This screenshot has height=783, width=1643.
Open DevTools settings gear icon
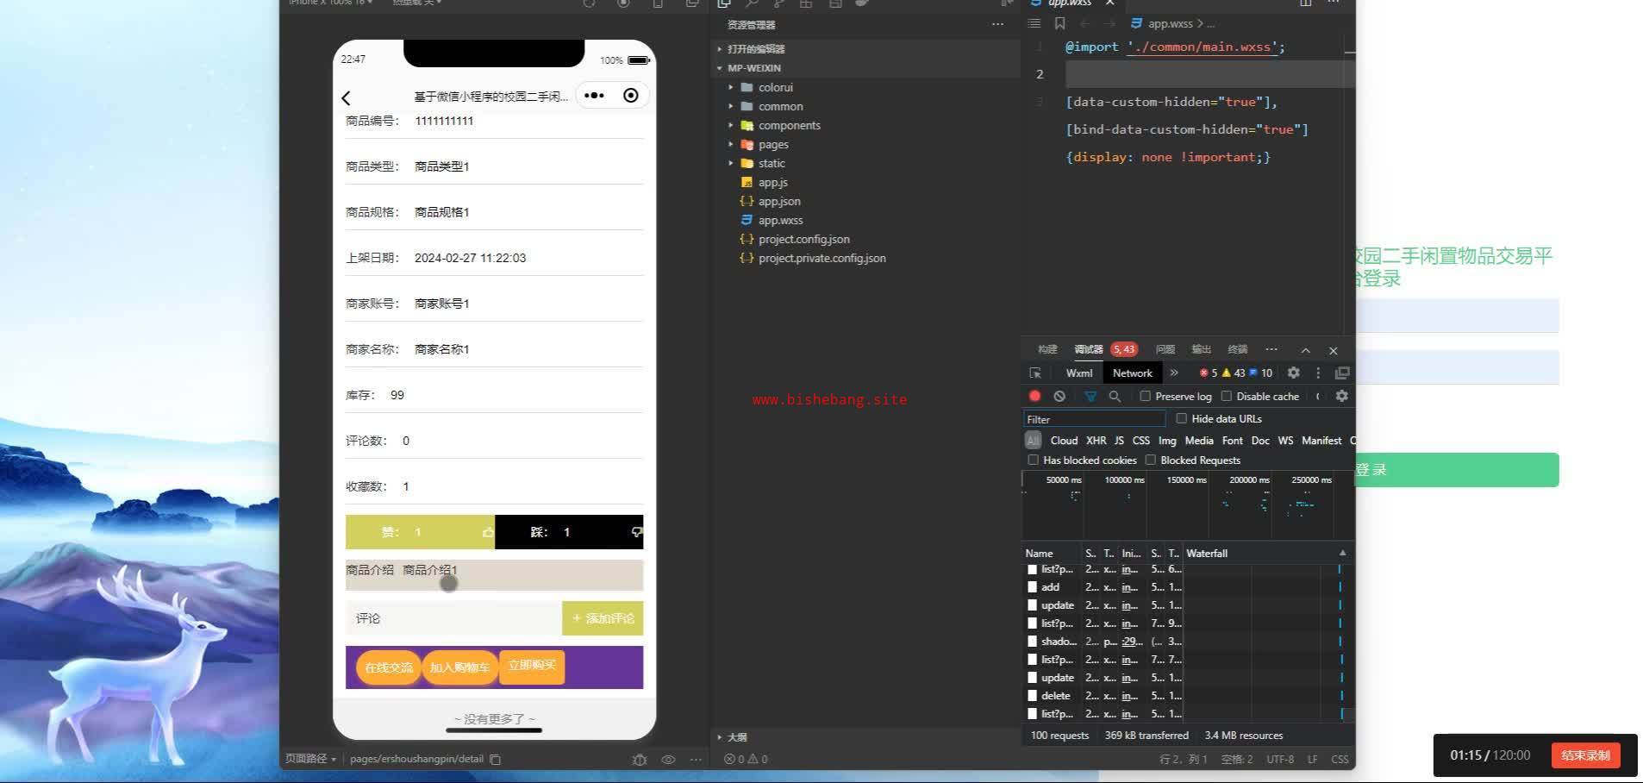point(1293,373)
